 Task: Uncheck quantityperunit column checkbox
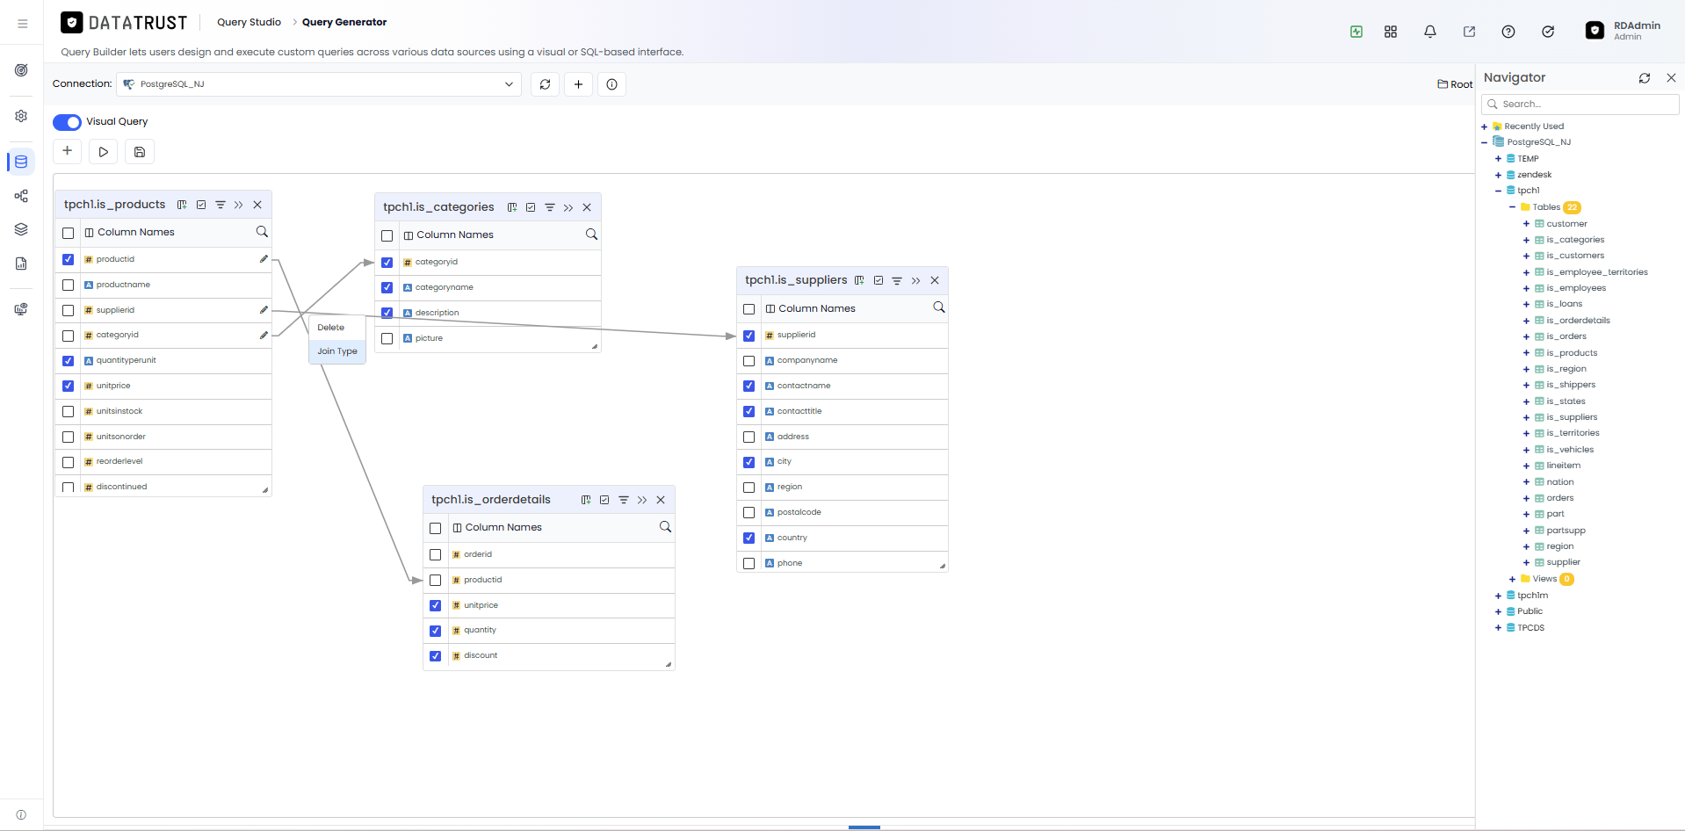click(x=69, y=361)
